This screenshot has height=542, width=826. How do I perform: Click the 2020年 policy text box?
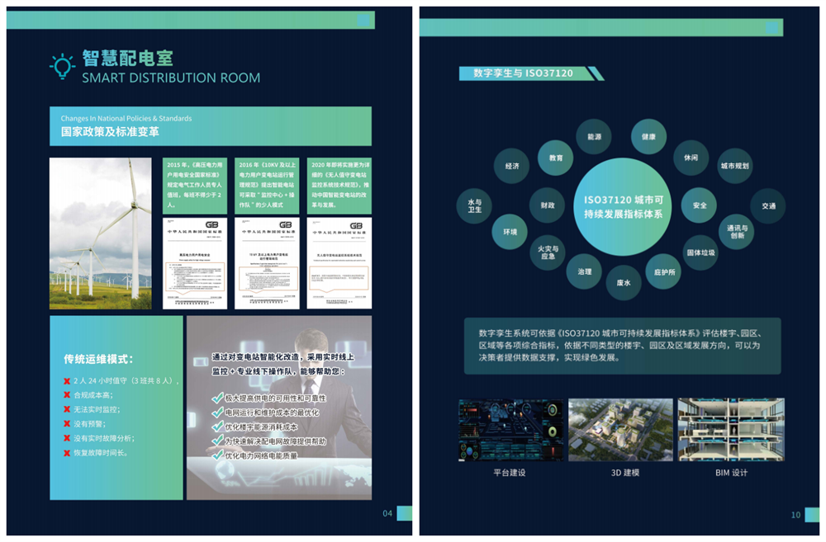point(339,186)
